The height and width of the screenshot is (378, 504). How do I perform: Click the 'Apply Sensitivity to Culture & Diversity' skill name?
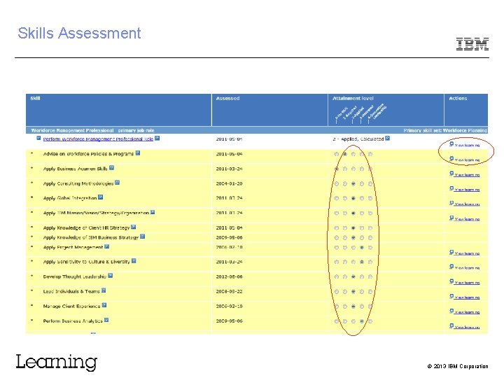coord(87,262)
